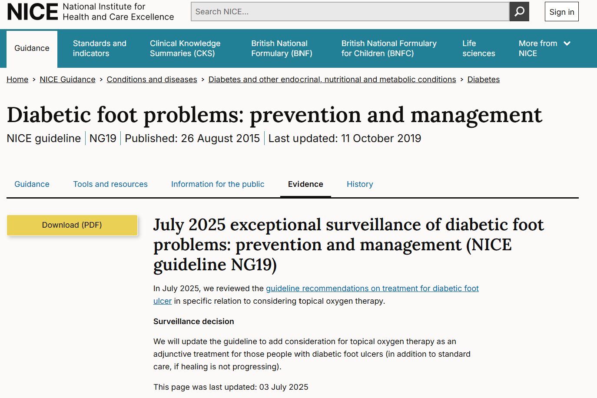Navigate to Life sciences section
The height and width of the screenshot is (398, 597).
tap(478, 48)
